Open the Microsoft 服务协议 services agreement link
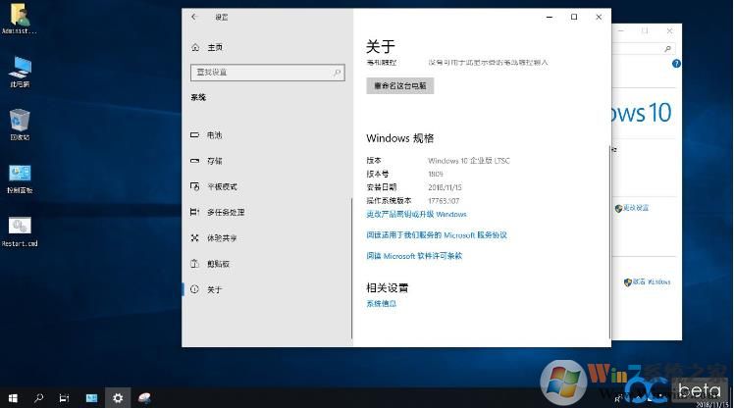Viewport: 734px width, 408px height. (x=436, y=235)
